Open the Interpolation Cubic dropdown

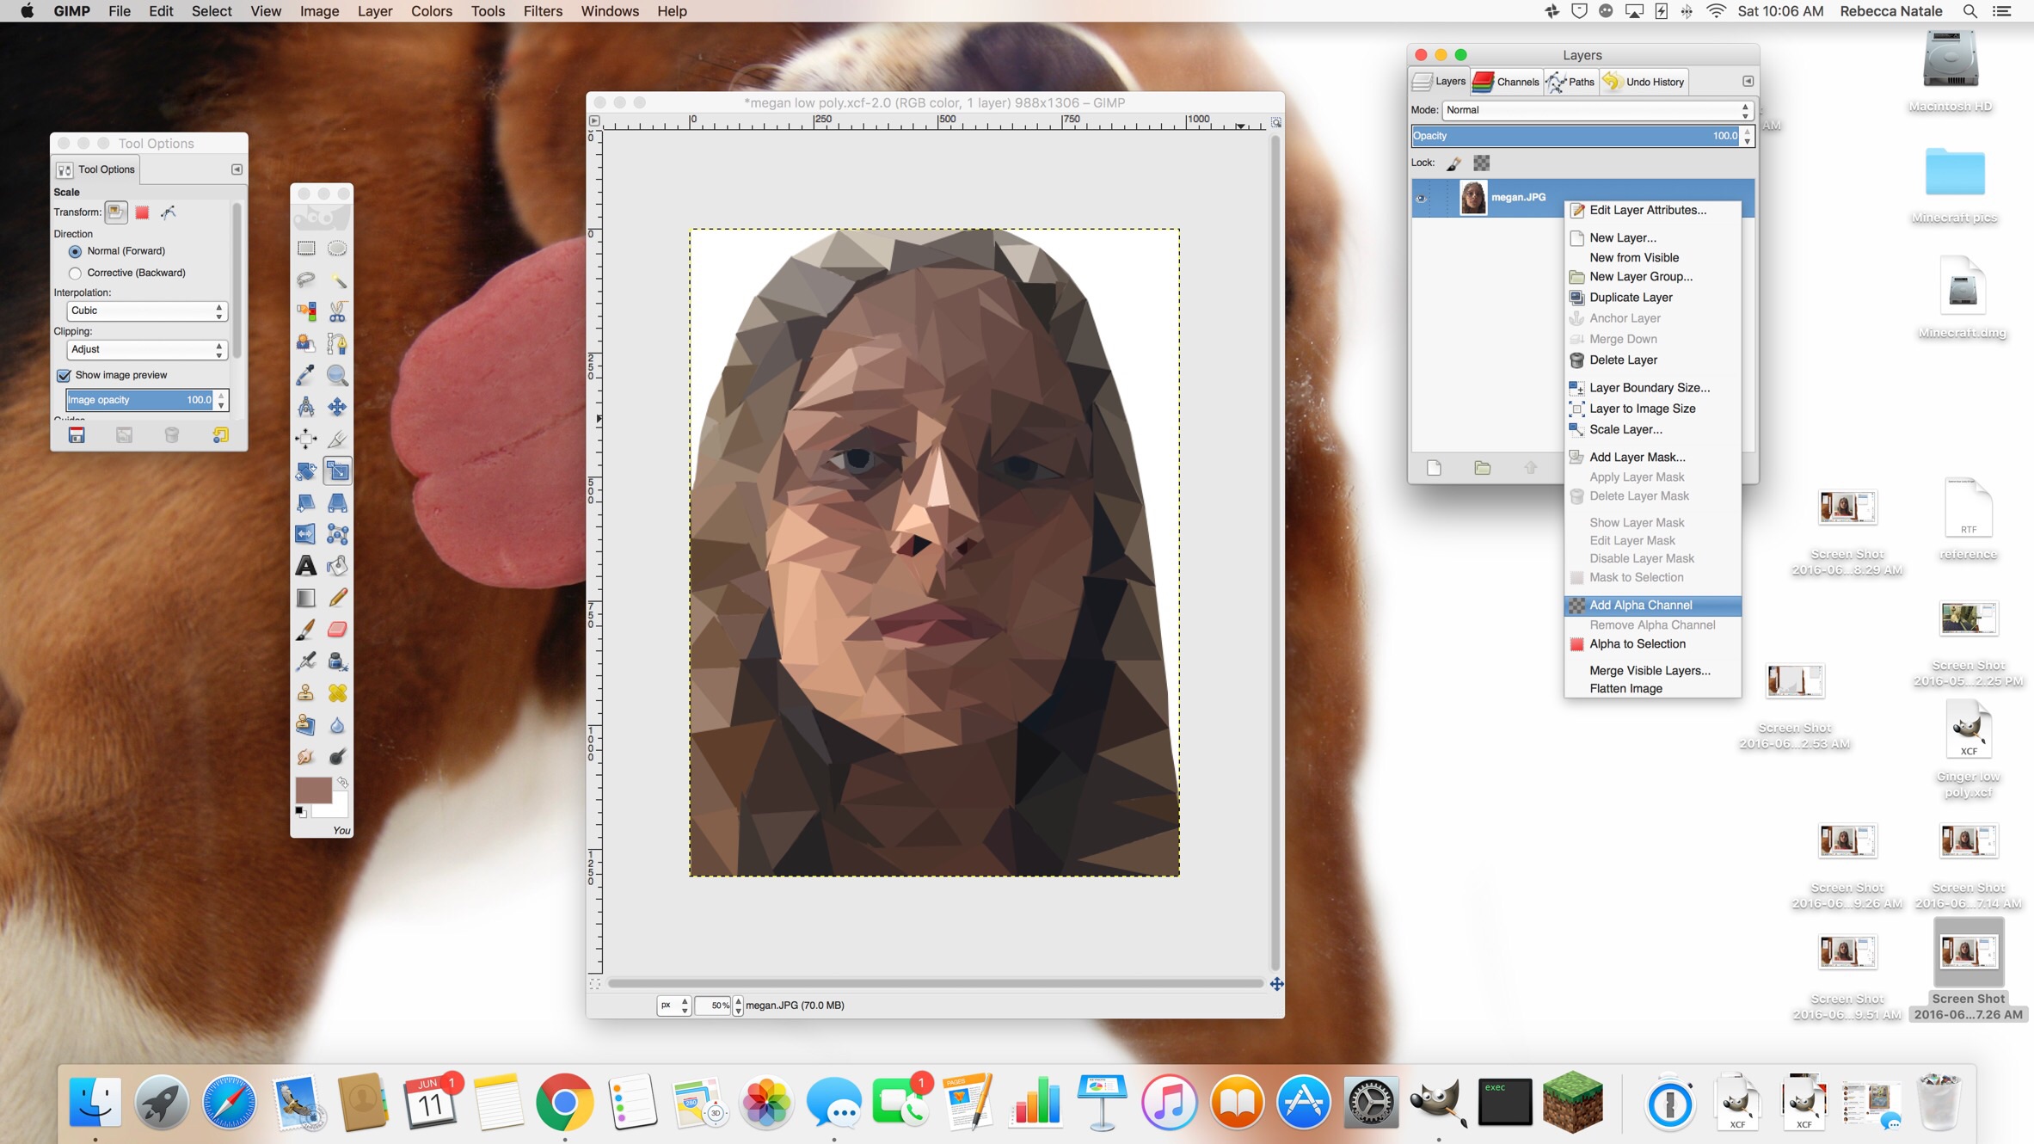click(147, 311)
